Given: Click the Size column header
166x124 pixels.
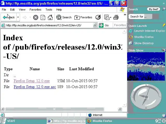Looking at the screenshot, I should (61, 69).
